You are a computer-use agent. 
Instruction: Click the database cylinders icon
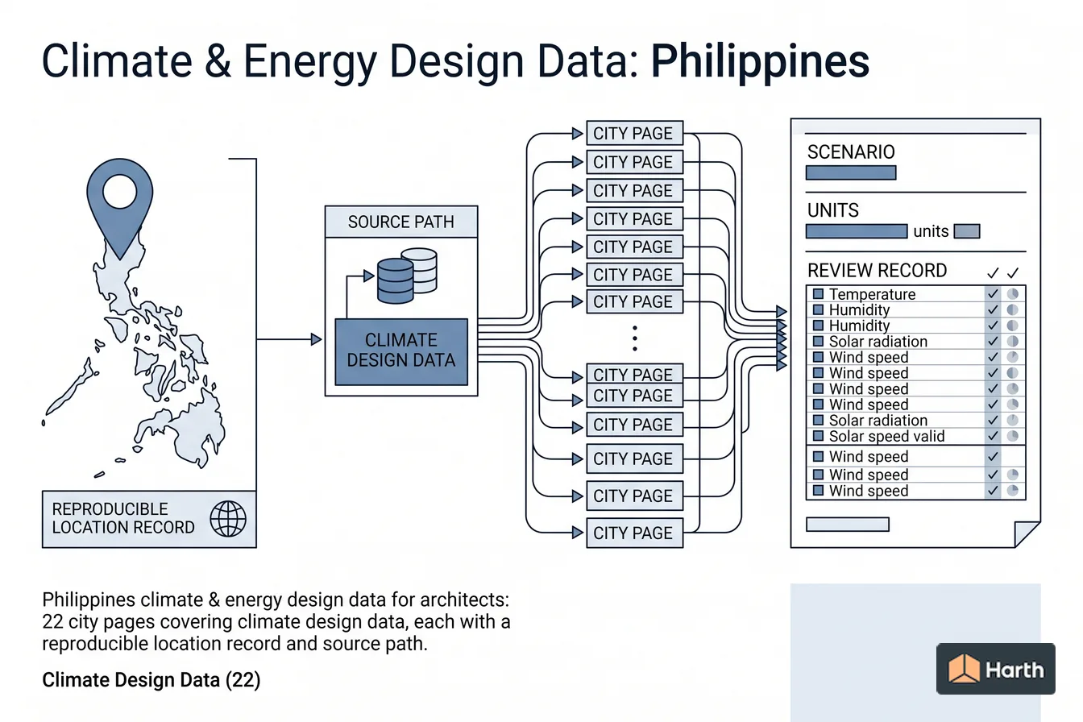click(407, 276)
